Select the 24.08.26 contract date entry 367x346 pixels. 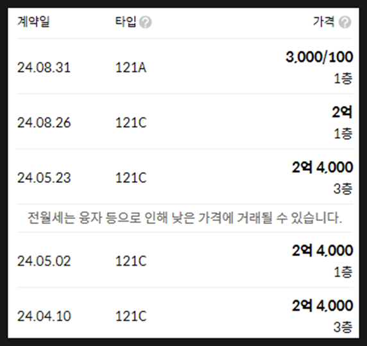44,123
